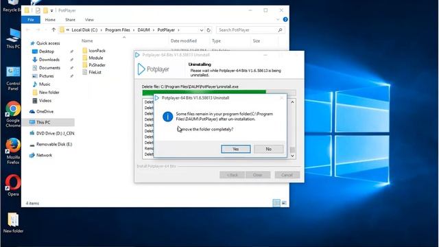Sort by the Type column header
This screenshot has width=439, height=247.
216,41
